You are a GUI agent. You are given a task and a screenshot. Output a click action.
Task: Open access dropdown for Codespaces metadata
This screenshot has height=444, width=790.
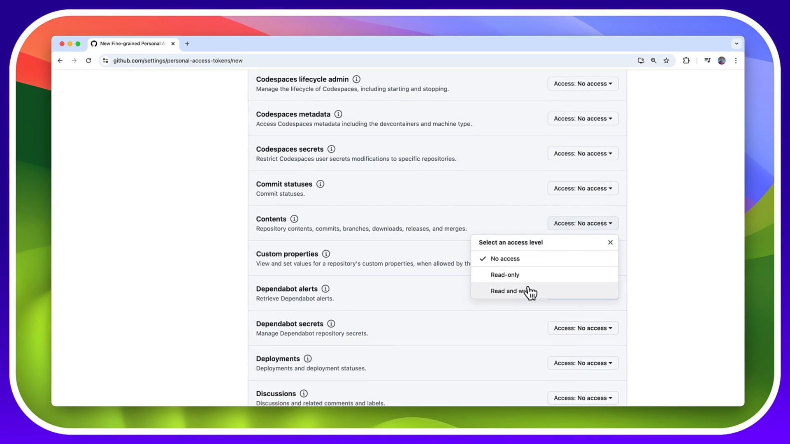pos(583,119)
